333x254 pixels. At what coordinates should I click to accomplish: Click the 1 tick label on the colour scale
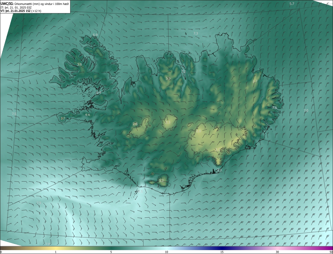(56, 252)
